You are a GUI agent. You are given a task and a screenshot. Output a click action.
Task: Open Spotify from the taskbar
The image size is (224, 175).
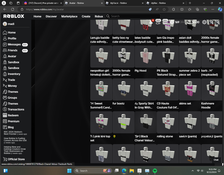tap(155, 171)
